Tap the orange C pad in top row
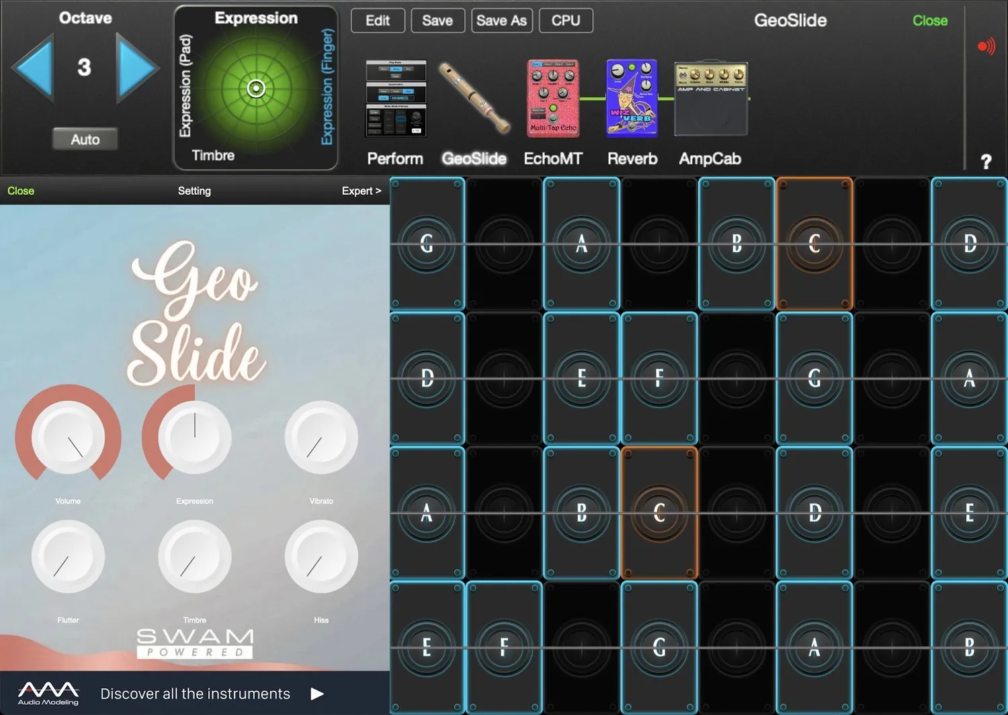Image resolution: width=1008 pixels, height=715 pixels. pos(814,244)
